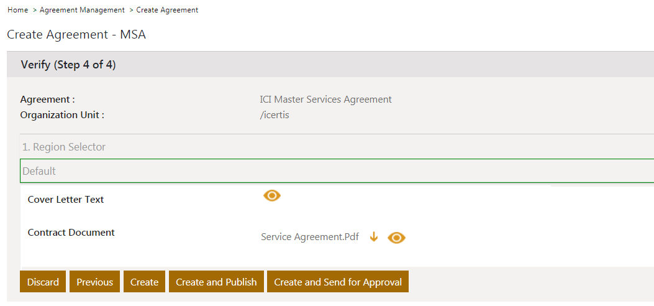The image size is (654, 306).
Task: Open the Service Agreement.Pdf file name
Action: click(x=310, y=237)
